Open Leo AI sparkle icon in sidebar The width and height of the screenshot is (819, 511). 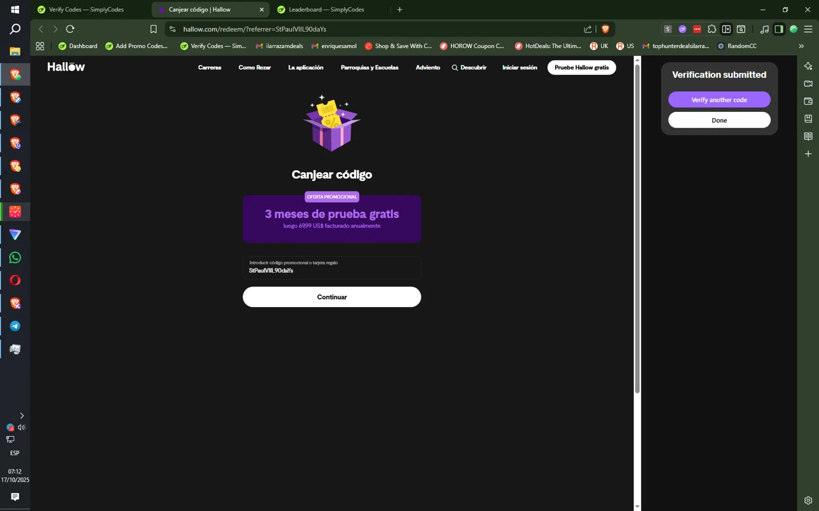click(x=808, y=66)
